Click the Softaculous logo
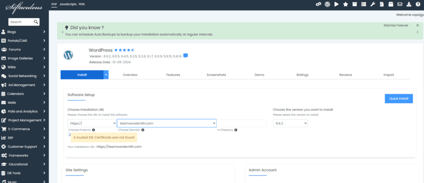The height and width of the screenshot is (183, 424). pos(24,7)
